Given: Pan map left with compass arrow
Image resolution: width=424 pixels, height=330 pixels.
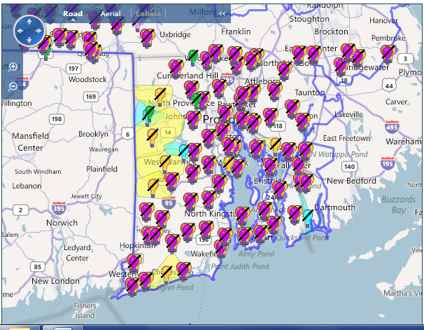Looking at the screenshot, I should pyautogui.click(x=20, y=31).
